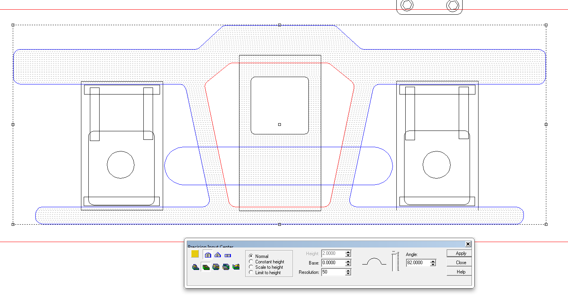The width and height of the screenshot is (568, 299).
Task: Click the right circle shape in the drawing
Action: (x=437, y=165)
